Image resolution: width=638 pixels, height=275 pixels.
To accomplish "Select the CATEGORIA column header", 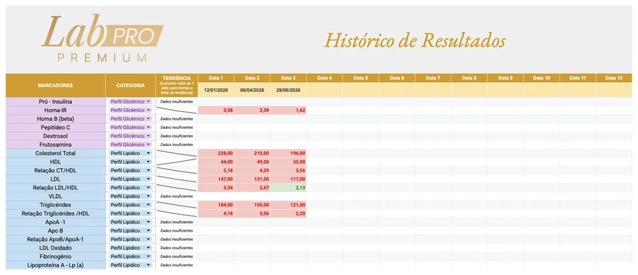I will [x=130, y=86].
